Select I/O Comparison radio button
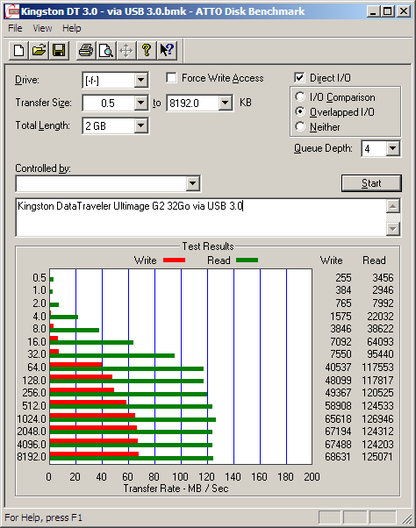The width and height of the screenshot is (416, 528). coord(300,97)
